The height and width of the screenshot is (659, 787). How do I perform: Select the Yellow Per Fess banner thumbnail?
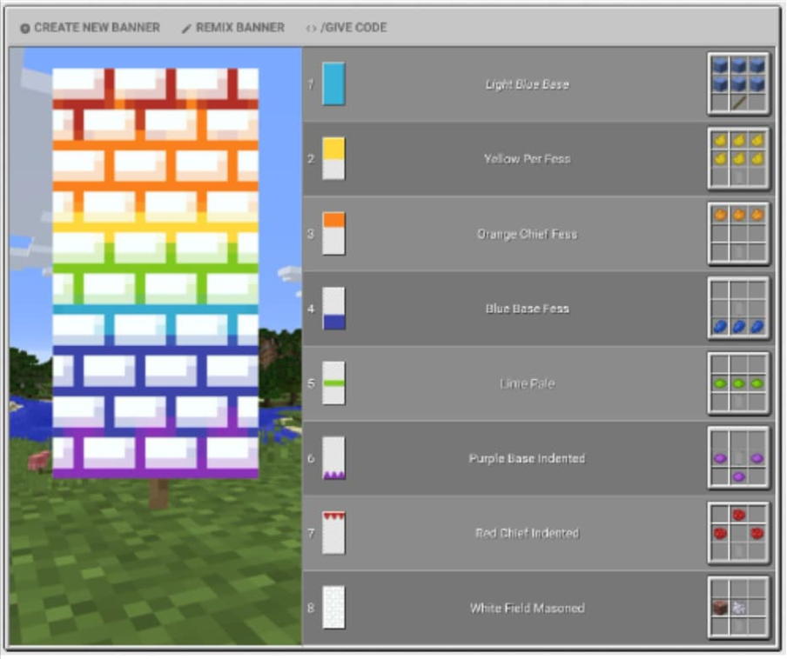click(x=333, y=158)
